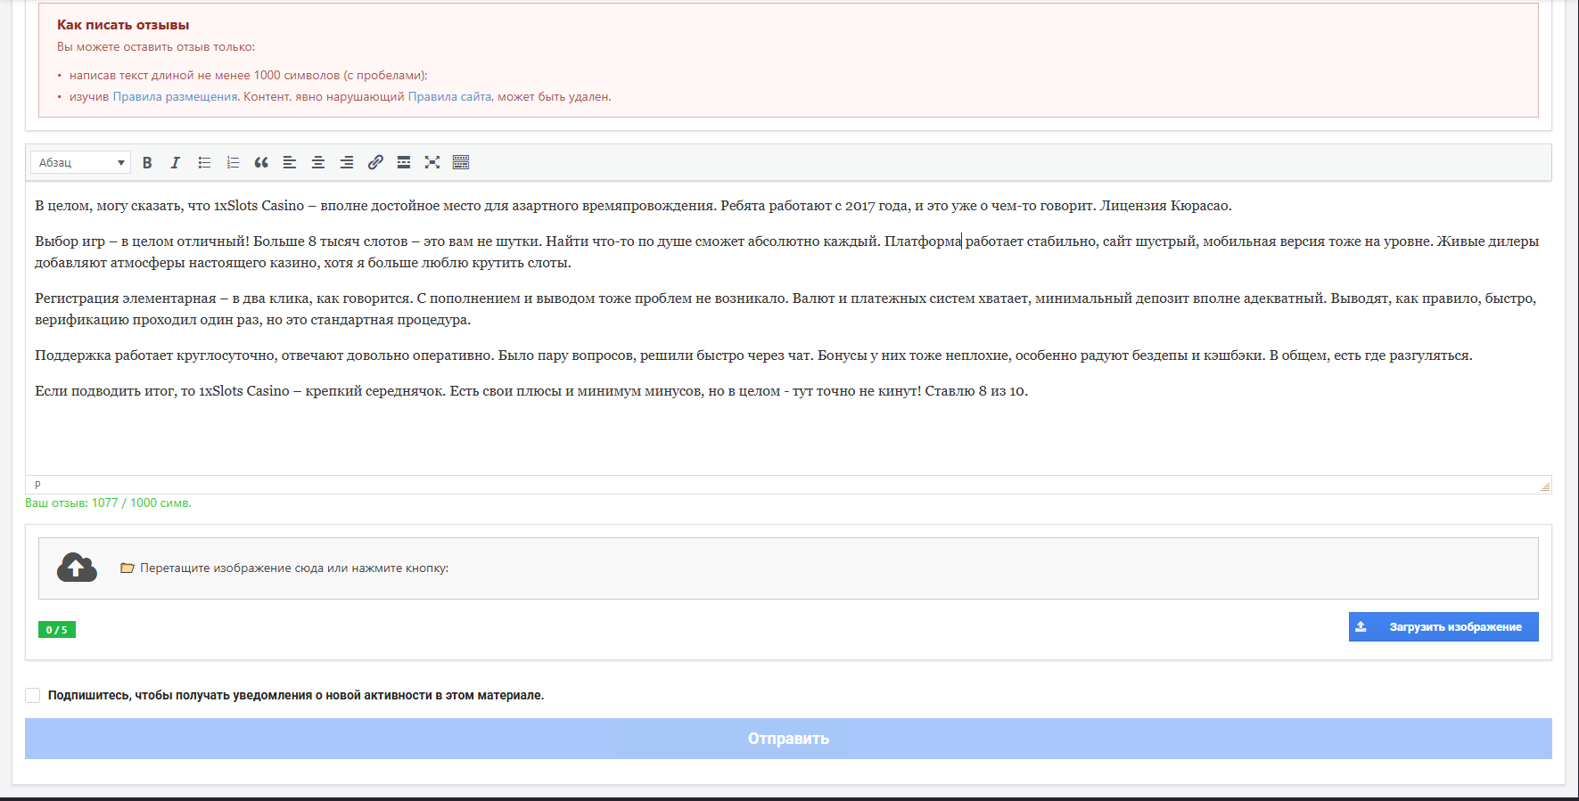Open the Правила сайта link

pos(449,96)
